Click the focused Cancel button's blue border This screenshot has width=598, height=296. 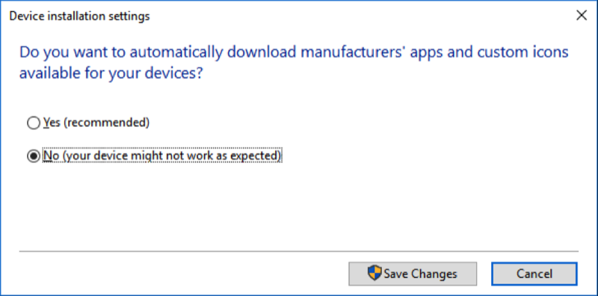click(534, 263)
